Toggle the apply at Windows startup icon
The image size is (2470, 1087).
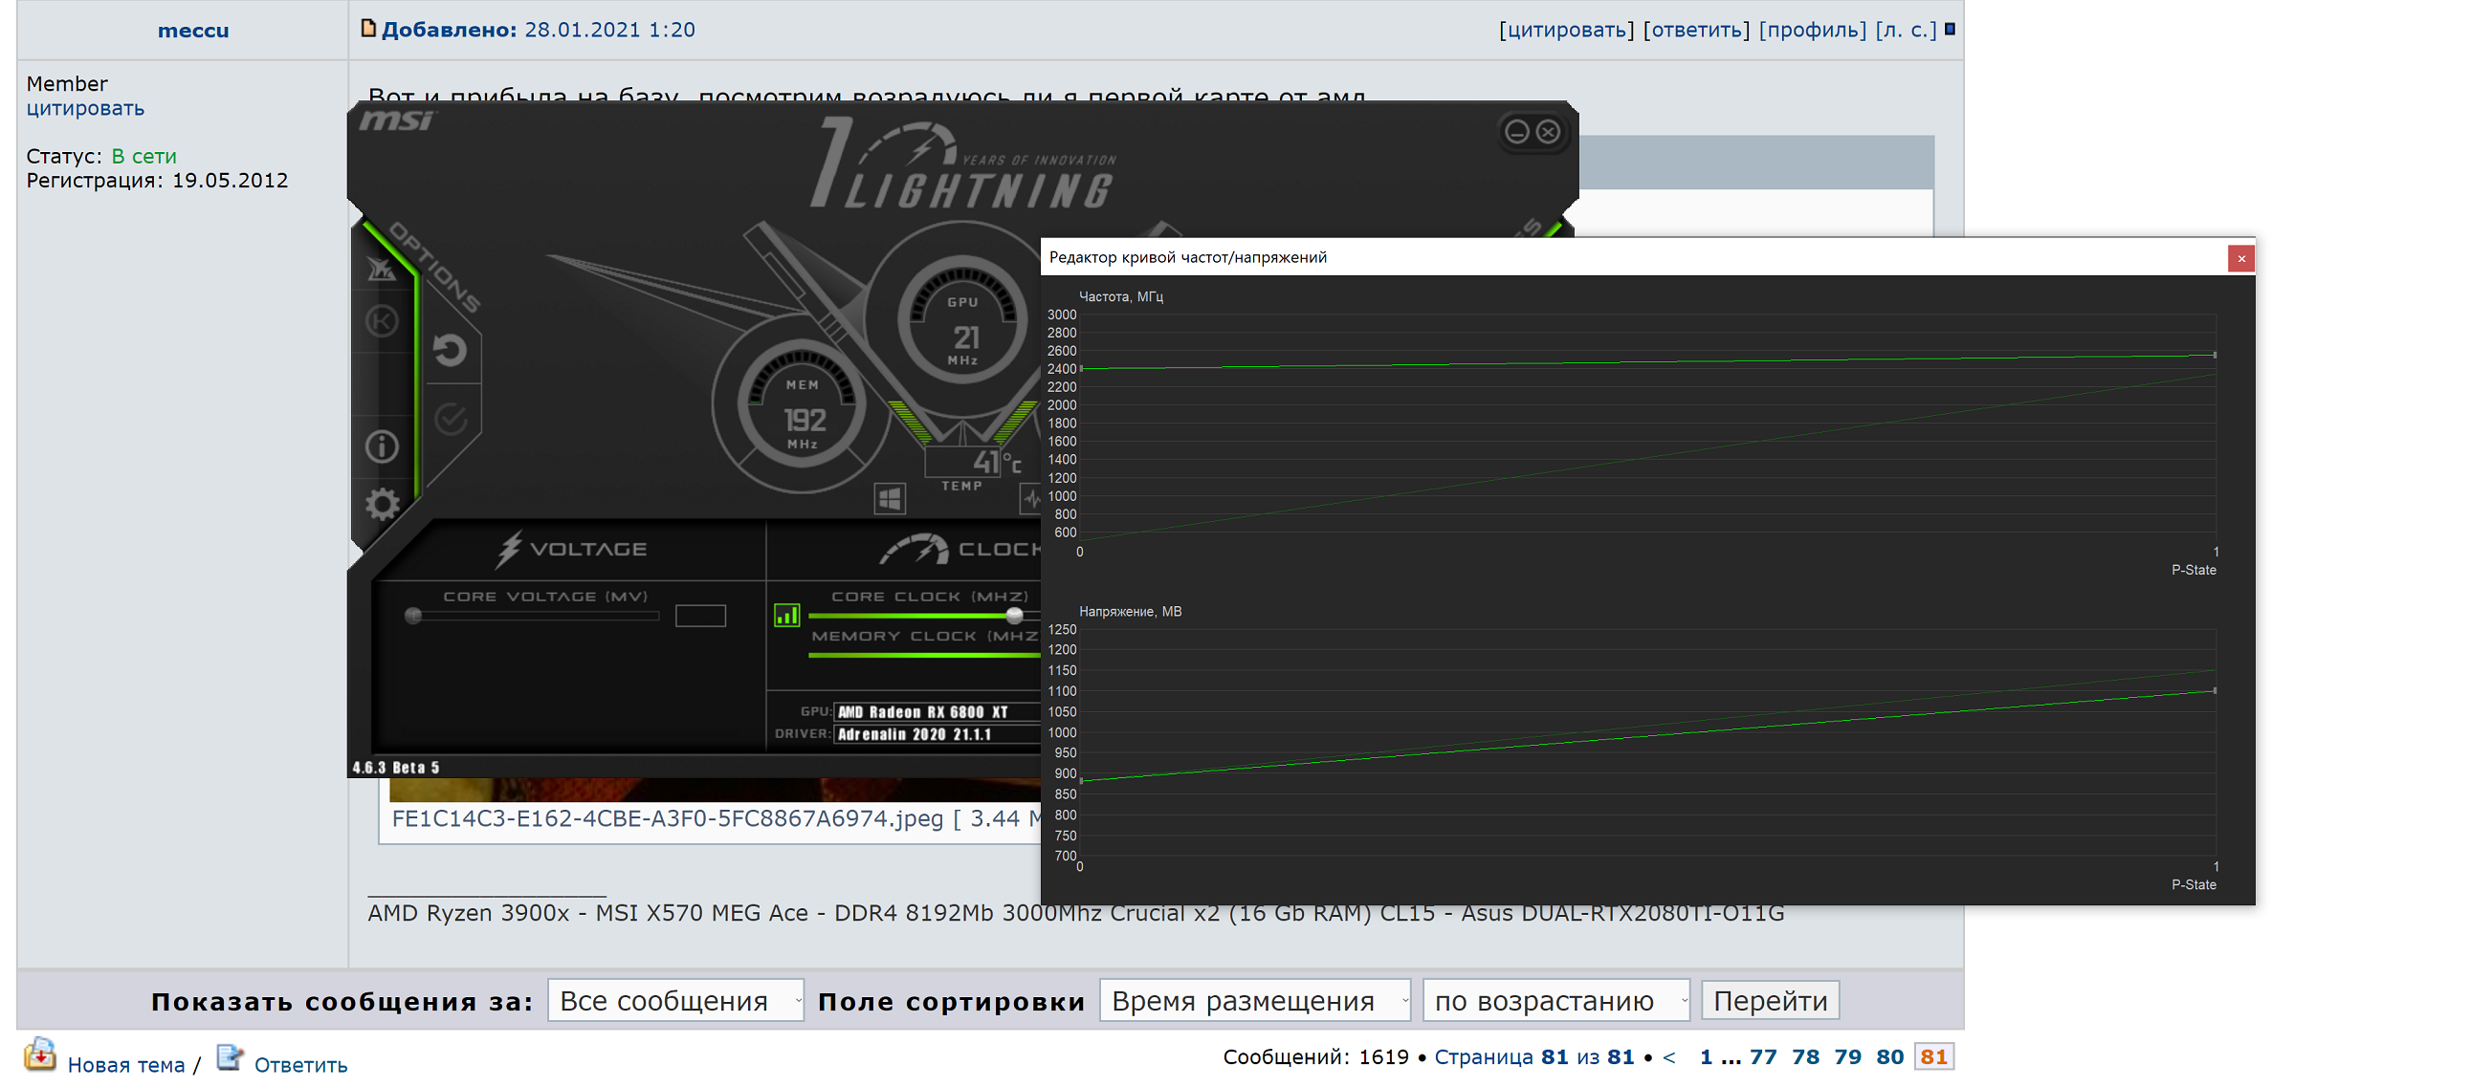tap(889, 498)
